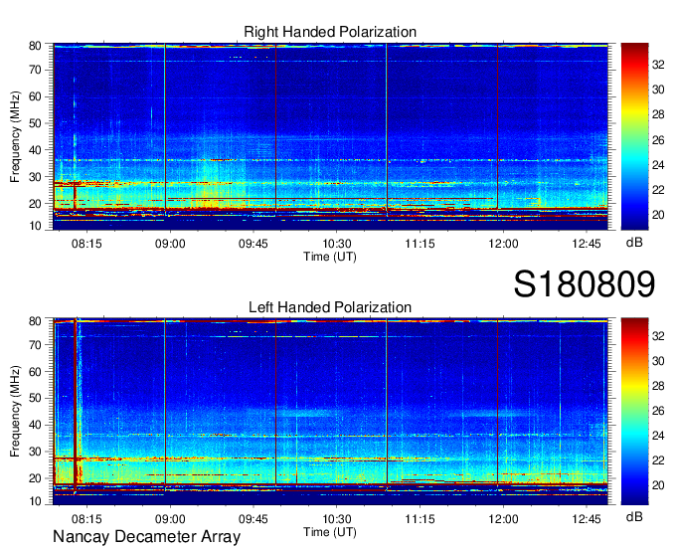Screen dimensions: 676x549
Task: Click the 28 value on the lower color bar
Action: (658, 386)
